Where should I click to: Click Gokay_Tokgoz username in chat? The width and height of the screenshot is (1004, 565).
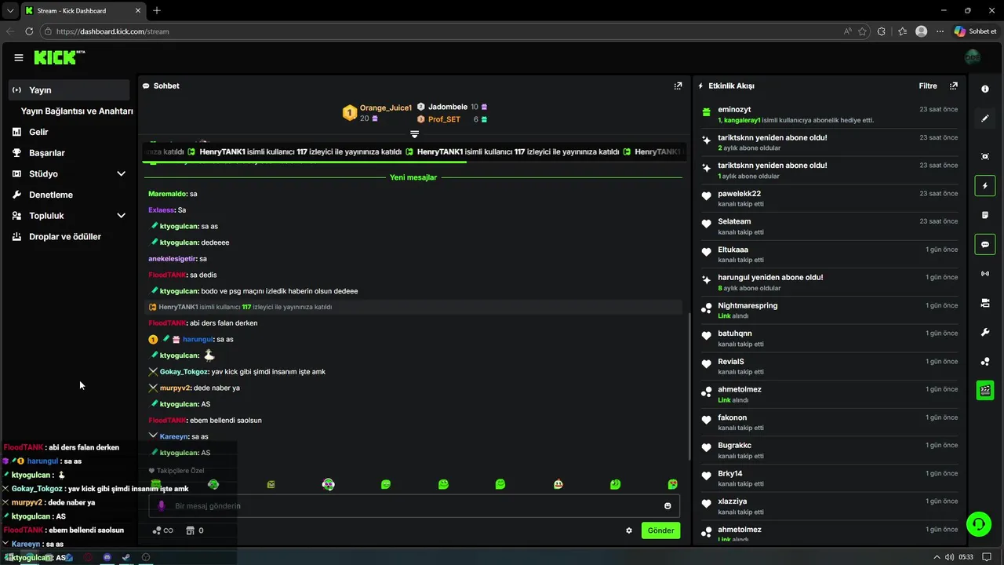(x=184, y=372)
